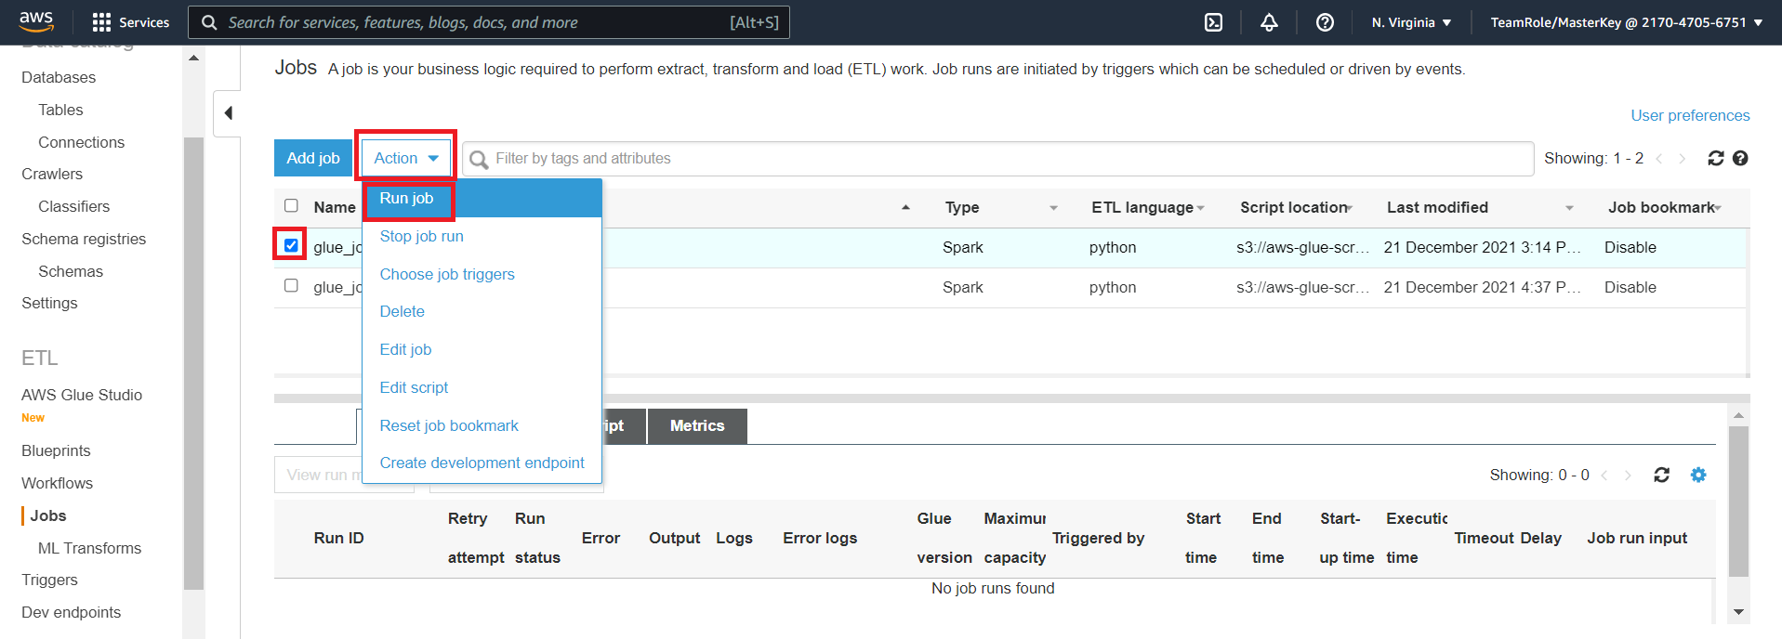Refresh the job runs table icon
The width and height of the screenshot is (1782, 639).
pyautogui.click(x=1662, y=475)
